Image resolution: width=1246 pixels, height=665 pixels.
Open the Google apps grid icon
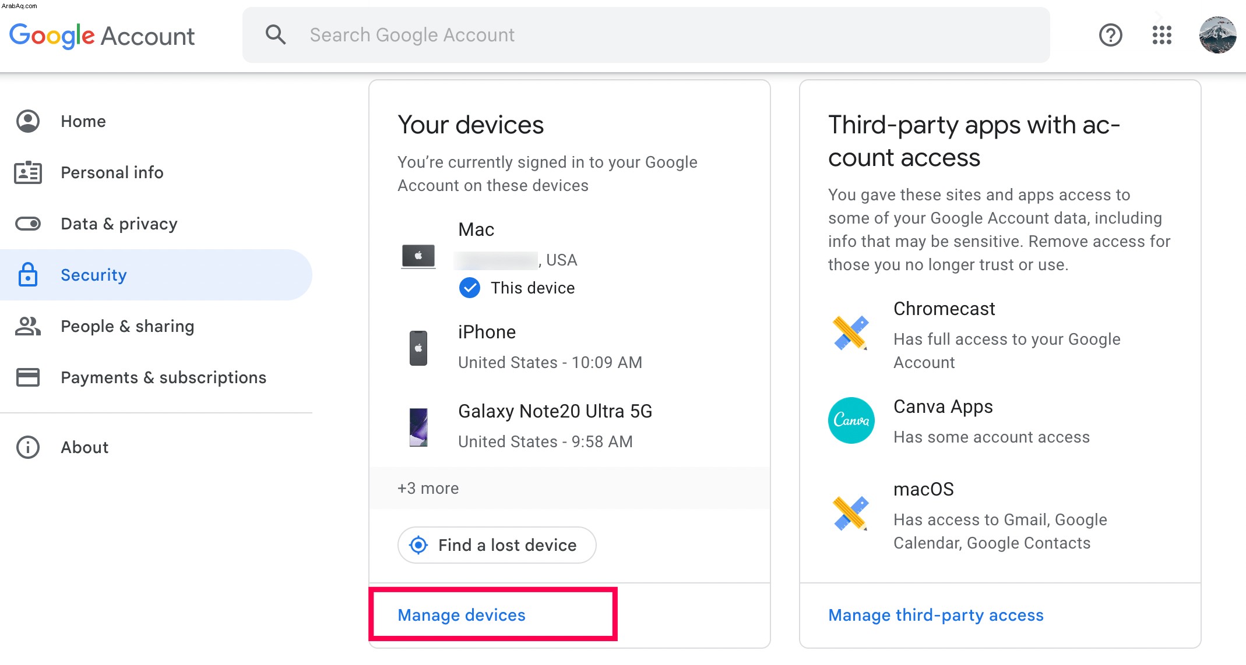[x=1162, y=35]
